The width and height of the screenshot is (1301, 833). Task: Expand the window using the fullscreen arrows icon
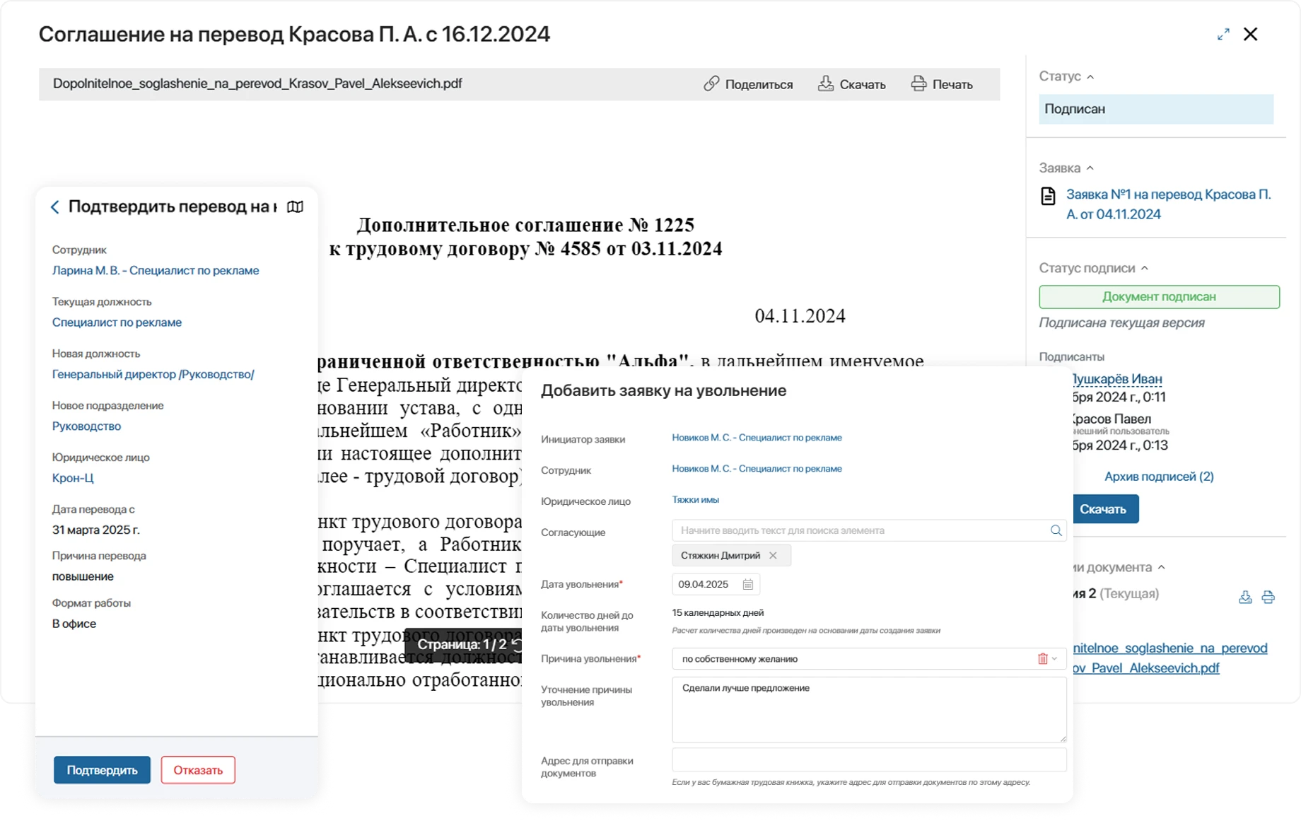click(1223, 33)
